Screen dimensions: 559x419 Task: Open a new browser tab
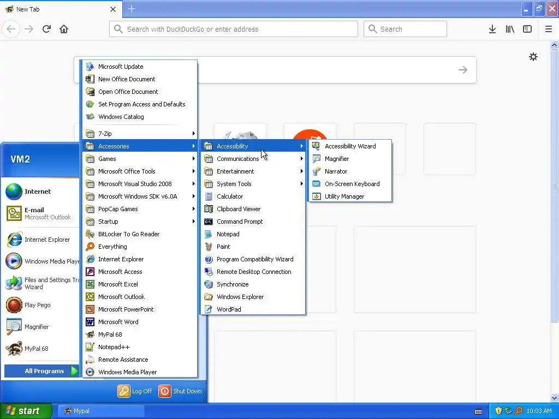[x=132, y=9]
